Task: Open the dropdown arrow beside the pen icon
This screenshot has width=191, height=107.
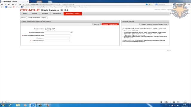Action: [x=153, y=4]
